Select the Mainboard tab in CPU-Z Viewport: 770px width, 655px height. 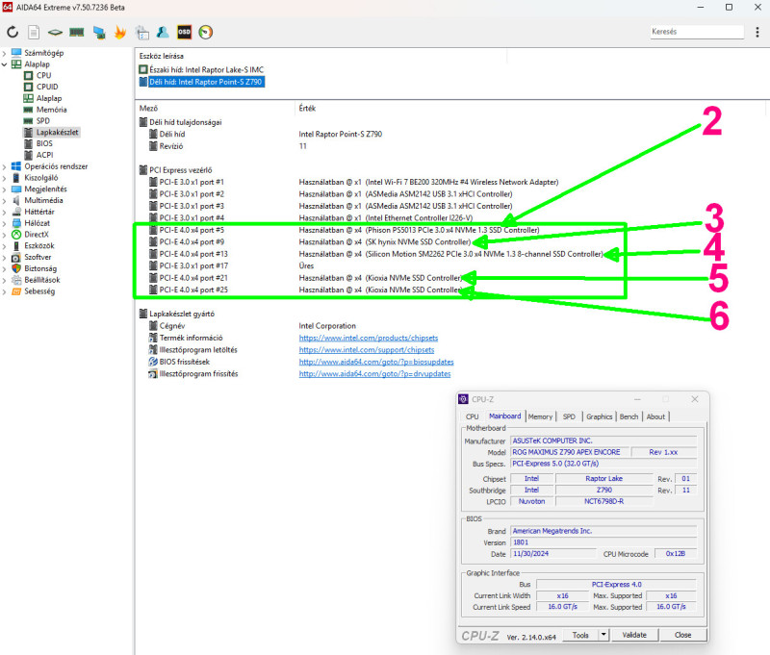(x=504, y=416)
